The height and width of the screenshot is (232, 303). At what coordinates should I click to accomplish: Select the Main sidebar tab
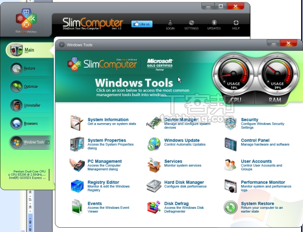click(x=28, y=50)
